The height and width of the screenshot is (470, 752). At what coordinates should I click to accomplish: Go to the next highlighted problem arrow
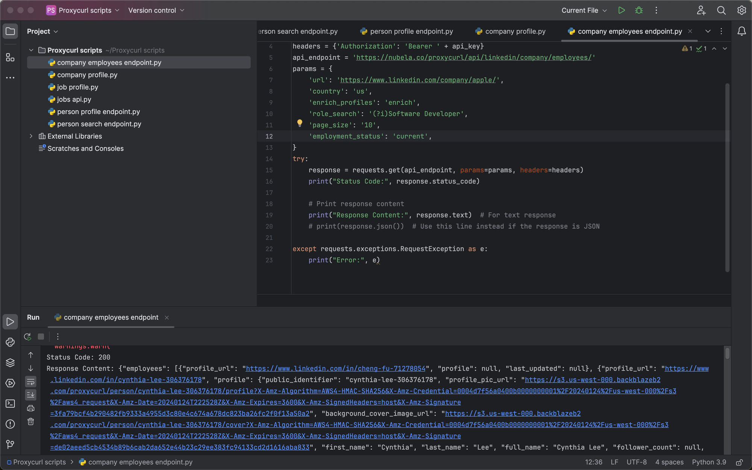[x=725, y=49]
